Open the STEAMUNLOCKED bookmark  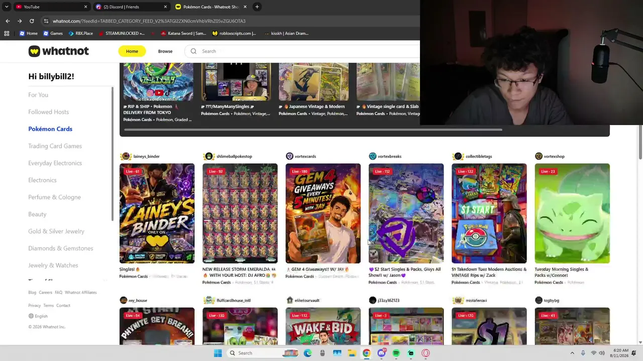122,34
